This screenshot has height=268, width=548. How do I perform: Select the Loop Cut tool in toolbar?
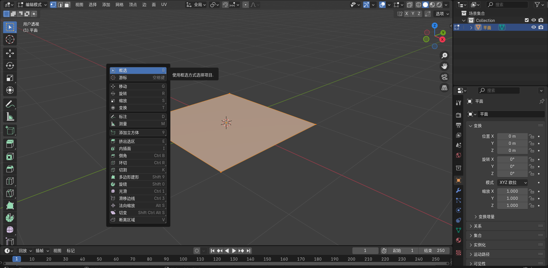tap(10, 181)
